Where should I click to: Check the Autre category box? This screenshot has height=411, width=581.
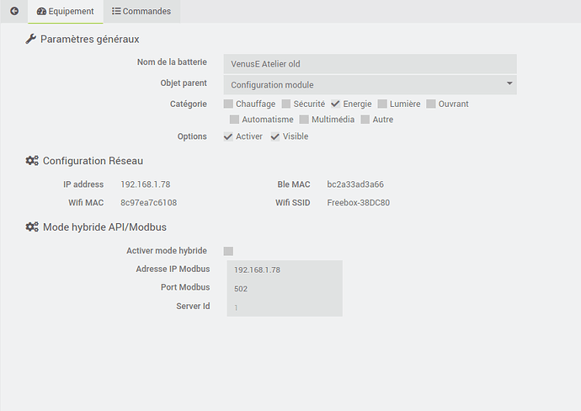365,120
